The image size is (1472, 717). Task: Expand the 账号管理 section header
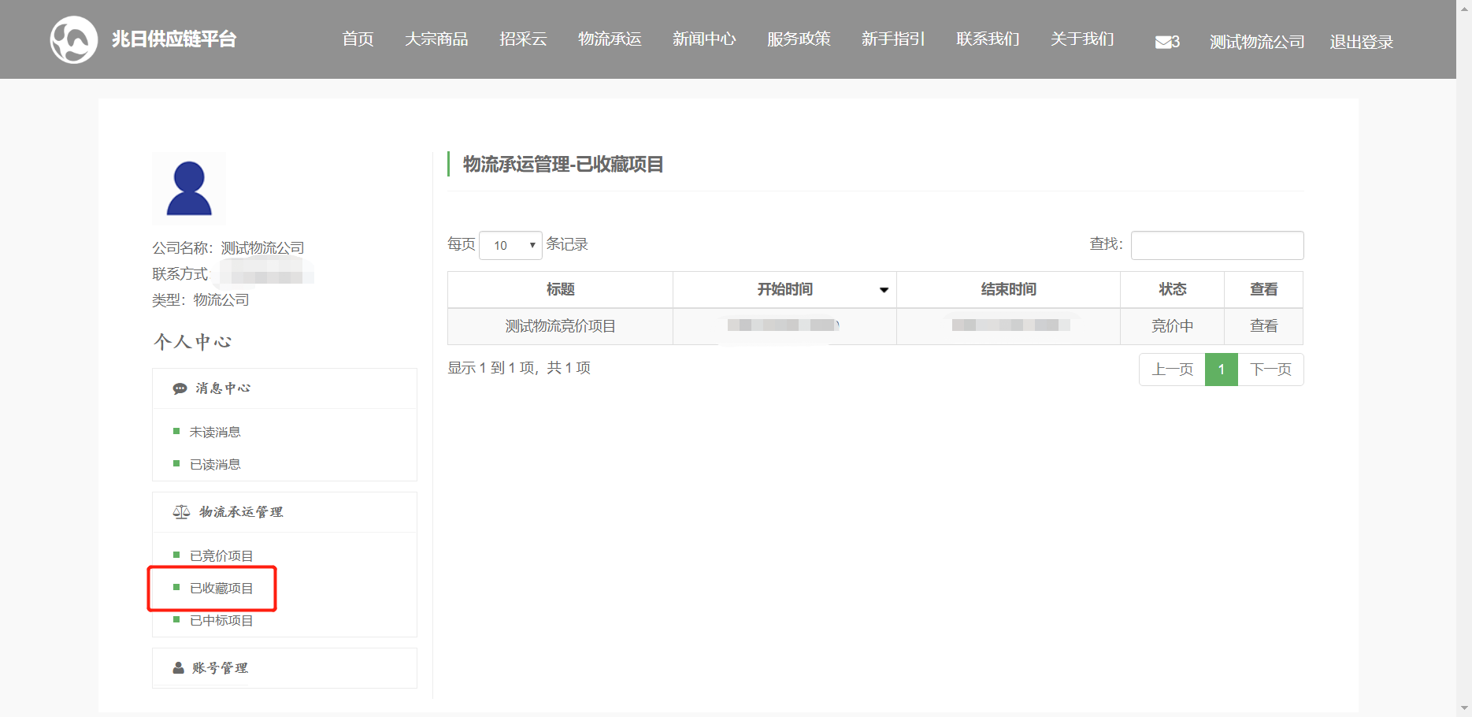[x=284, y=668]
